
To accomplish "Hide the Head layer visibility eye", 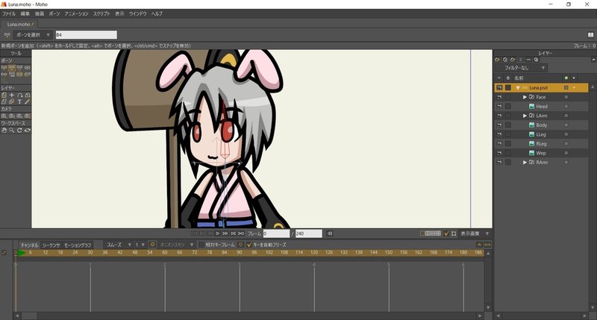I will tap(499, 107).
